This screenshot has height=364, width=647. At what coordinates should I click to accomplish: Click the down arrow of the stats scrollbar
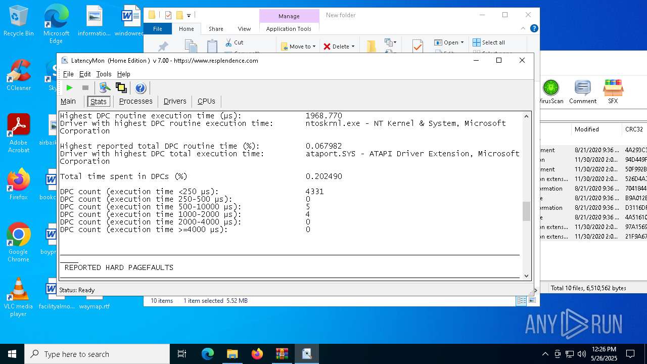click(526, 276)
